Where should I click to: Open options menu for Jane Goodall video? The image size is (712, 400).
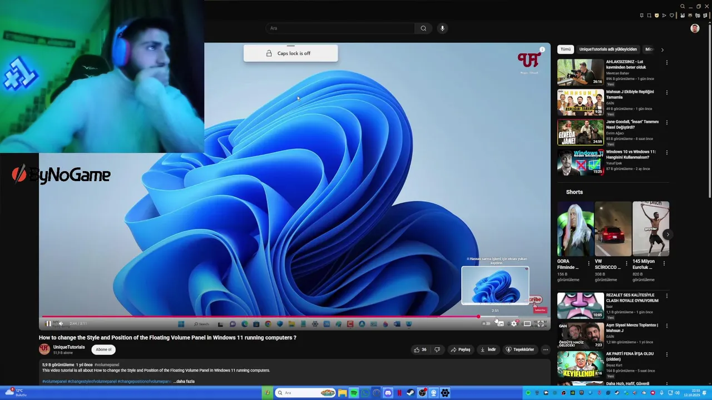click(666, 122)
